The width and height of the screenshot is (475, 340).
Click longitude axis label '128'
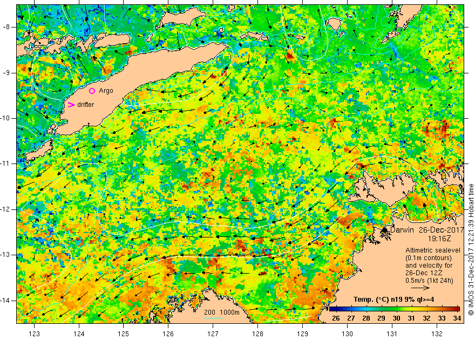tap(257, 334)
